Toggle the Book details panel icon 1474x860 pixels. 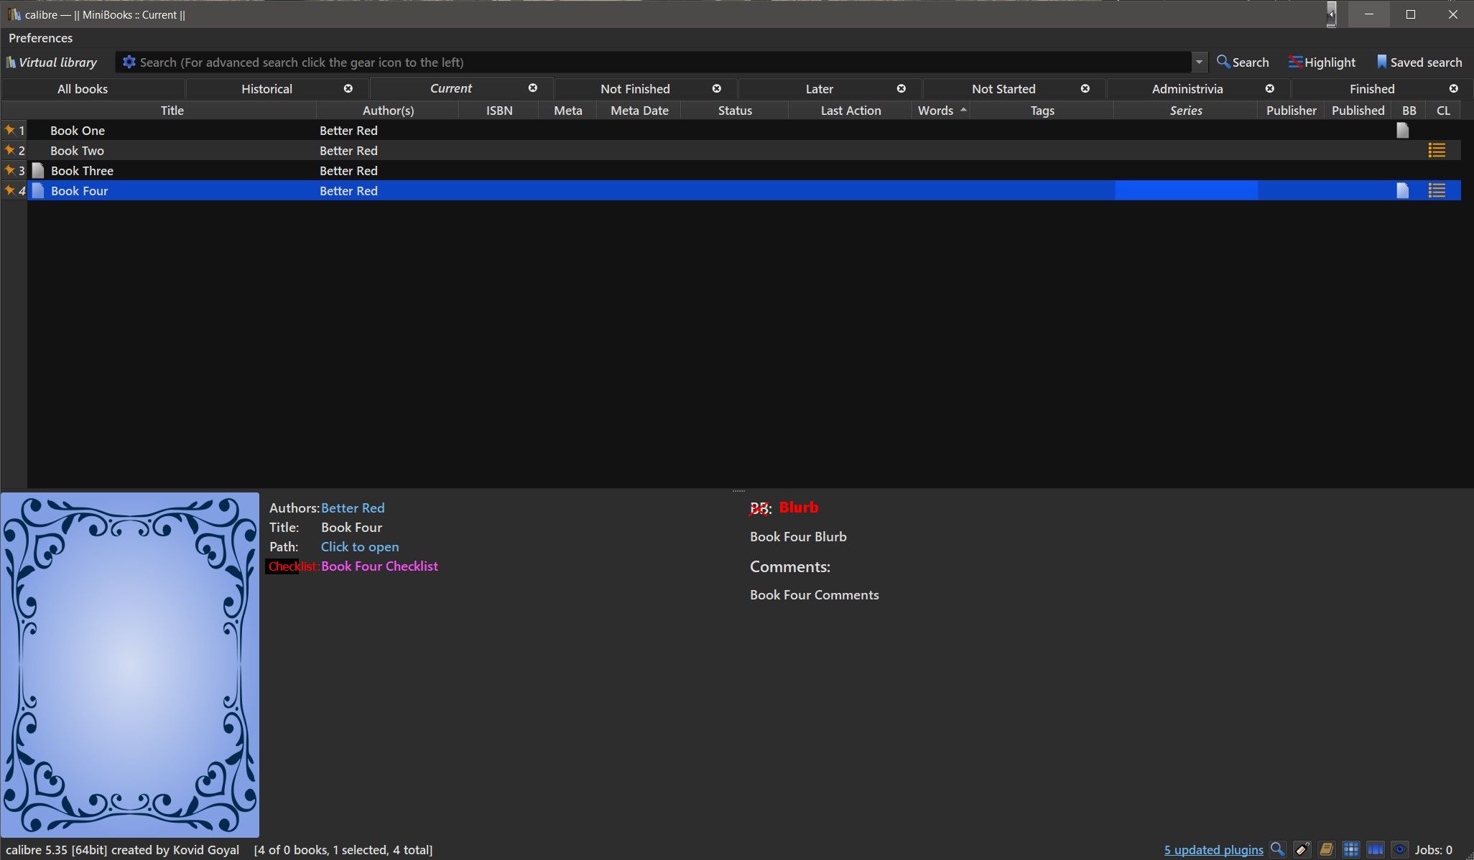coord(1327,849)
